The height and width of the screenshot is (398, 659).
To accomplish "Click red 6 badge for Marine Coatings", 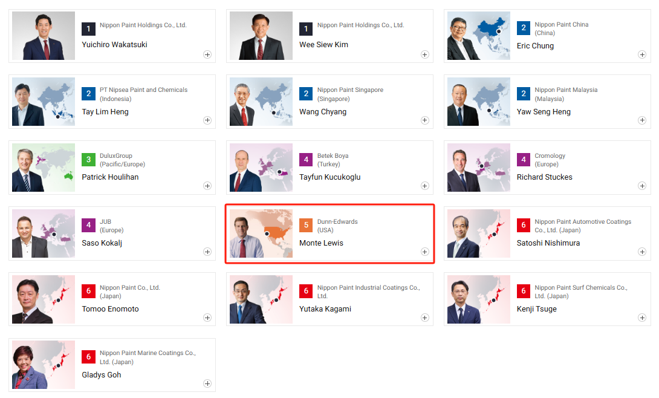I will (x=88, y=356).
